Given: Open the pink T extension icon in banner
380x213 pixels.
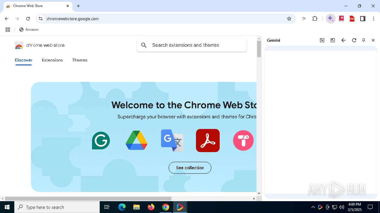Looking at the screenshot, I should [243, 141].
